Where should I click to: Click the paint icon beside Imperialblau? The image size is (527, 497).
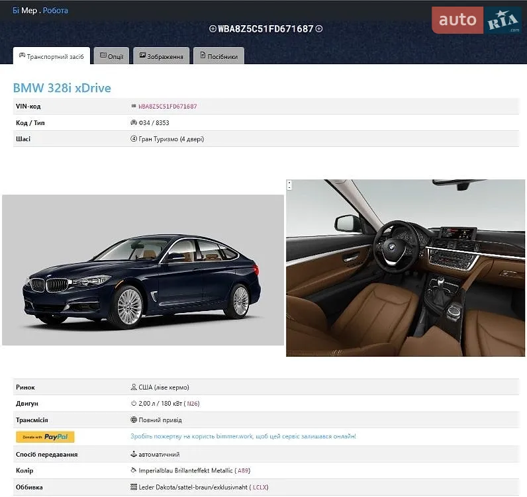tap(134, 470)
